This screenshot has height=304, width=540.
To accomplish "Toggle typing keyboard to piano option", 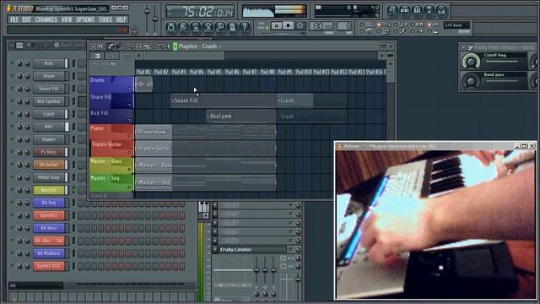I will click(362, 24).
